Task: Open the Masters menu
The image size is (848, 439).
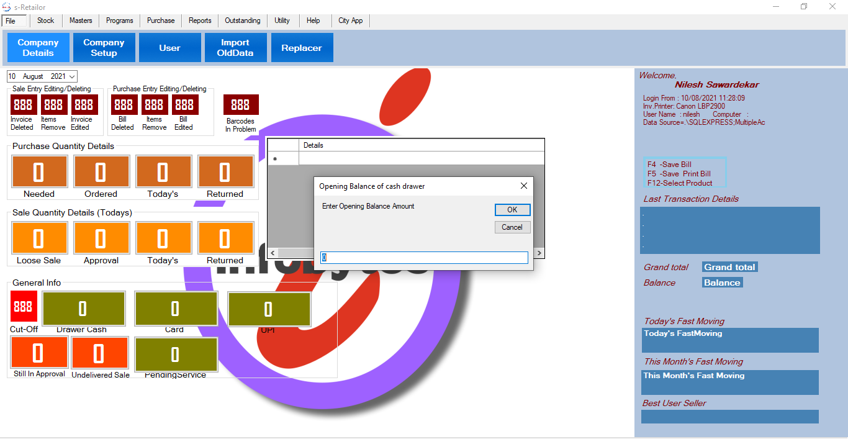Action: coord(81,20)
